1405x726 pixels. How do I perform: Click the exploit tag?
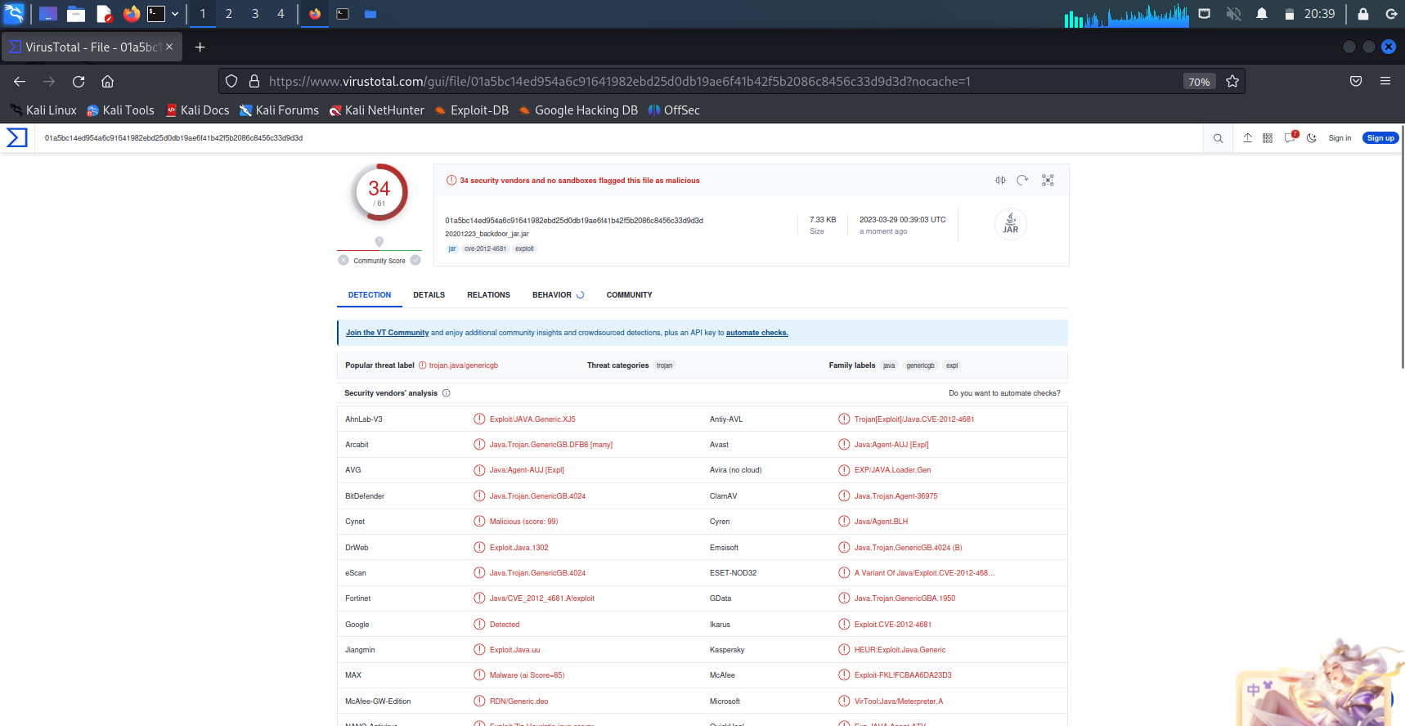[x=524, y=249]
